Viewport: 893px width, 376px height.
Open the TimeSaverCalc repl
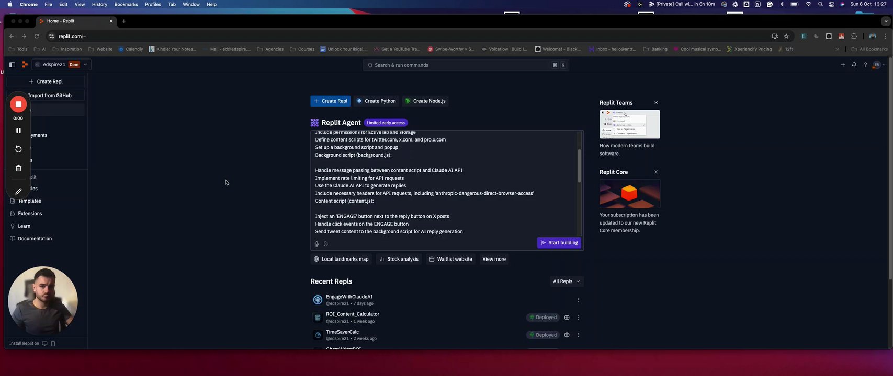pos(342,332)
